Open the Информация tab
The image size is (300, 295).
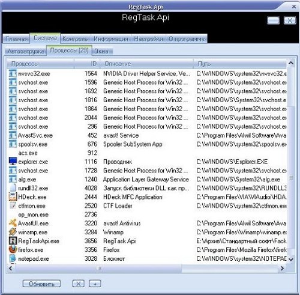click(111, 38)
